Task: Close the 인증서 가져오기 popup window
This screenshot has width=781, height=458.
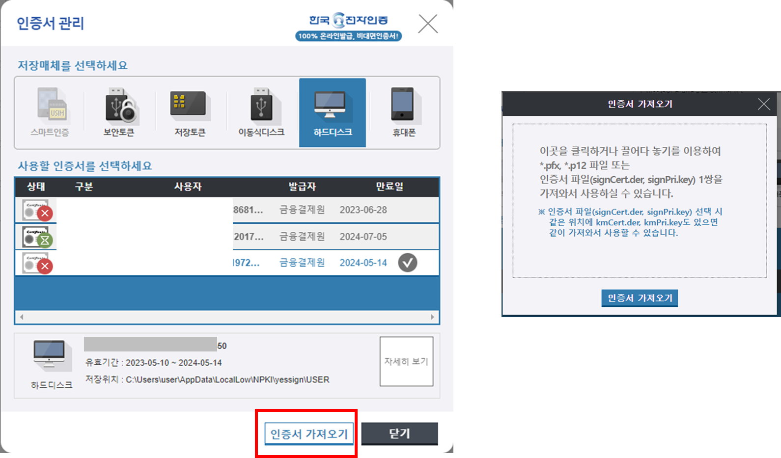Action: click(763, 104)
